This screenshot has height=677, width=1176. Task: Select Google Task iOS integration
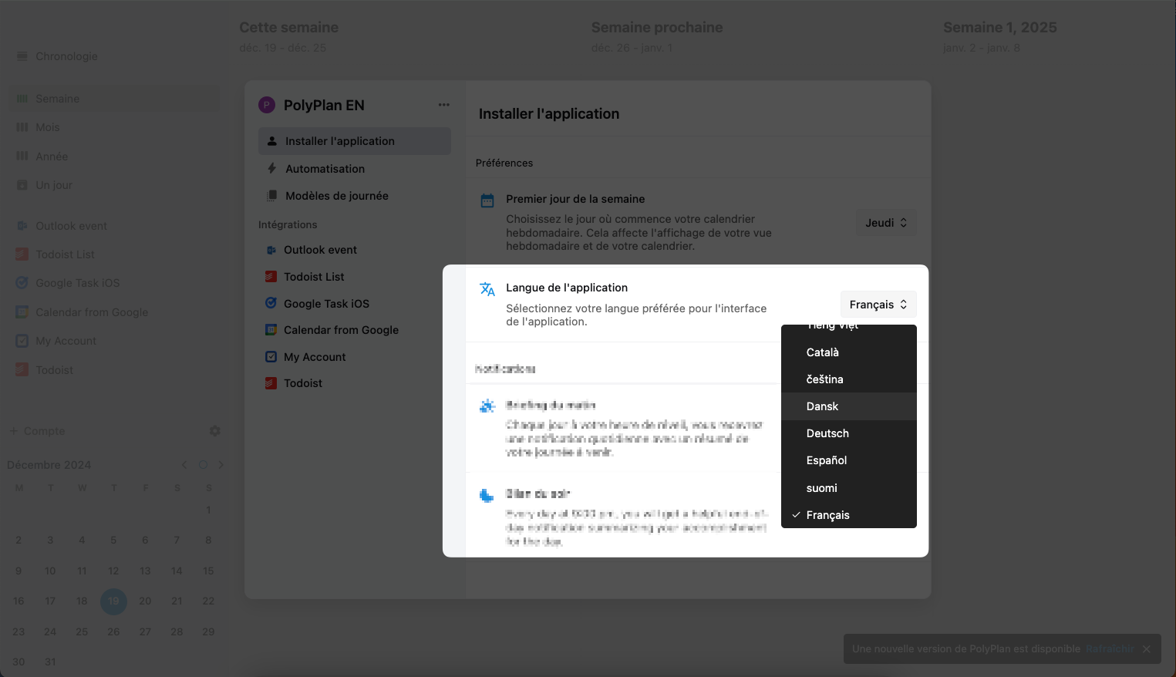tap(326, 304)
